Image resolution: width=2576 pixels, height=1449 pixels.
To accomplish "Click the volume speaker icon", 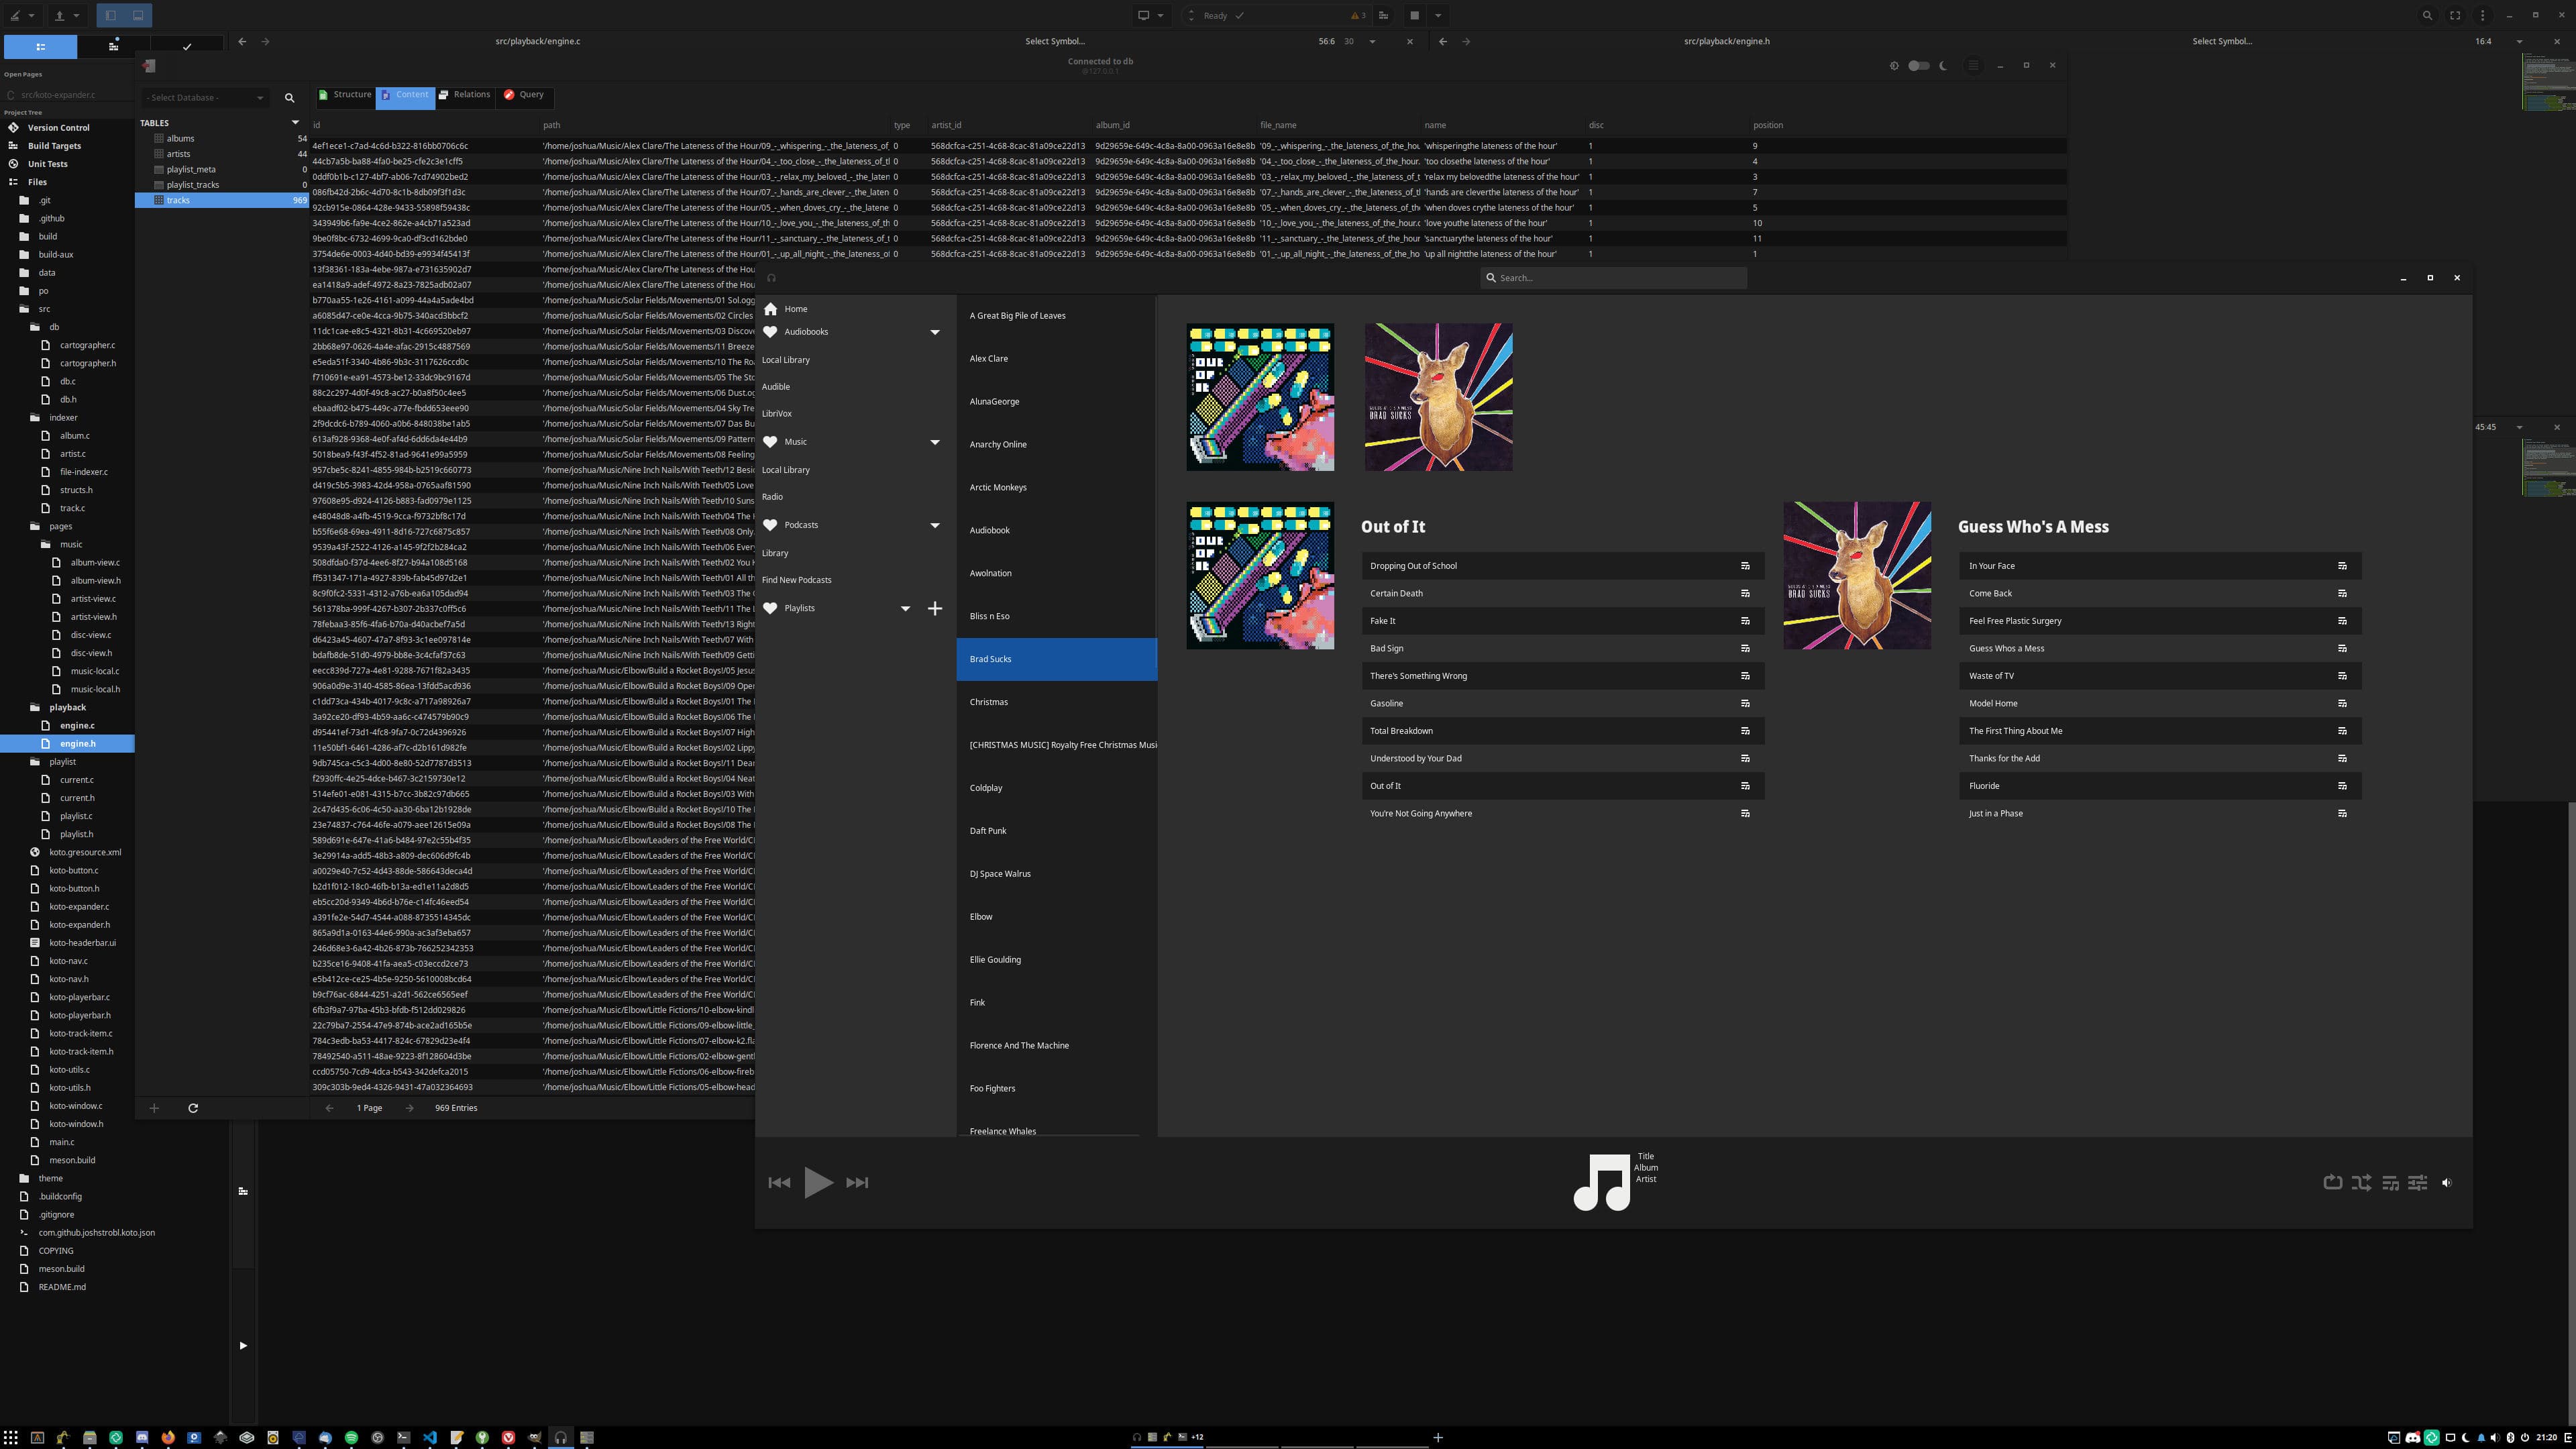I will pyautogui.click(x=2447, y=1182).
